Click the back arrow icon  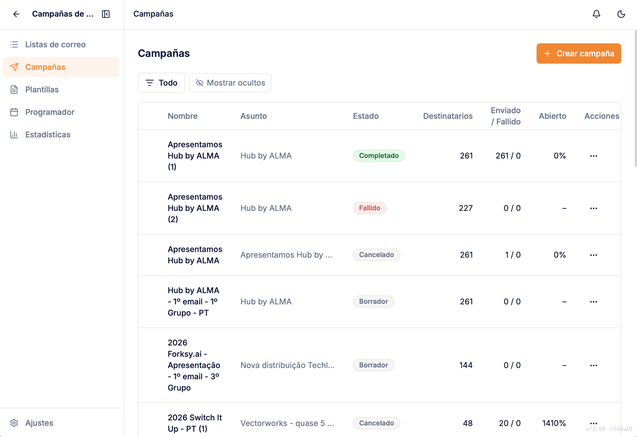(16, 14)
